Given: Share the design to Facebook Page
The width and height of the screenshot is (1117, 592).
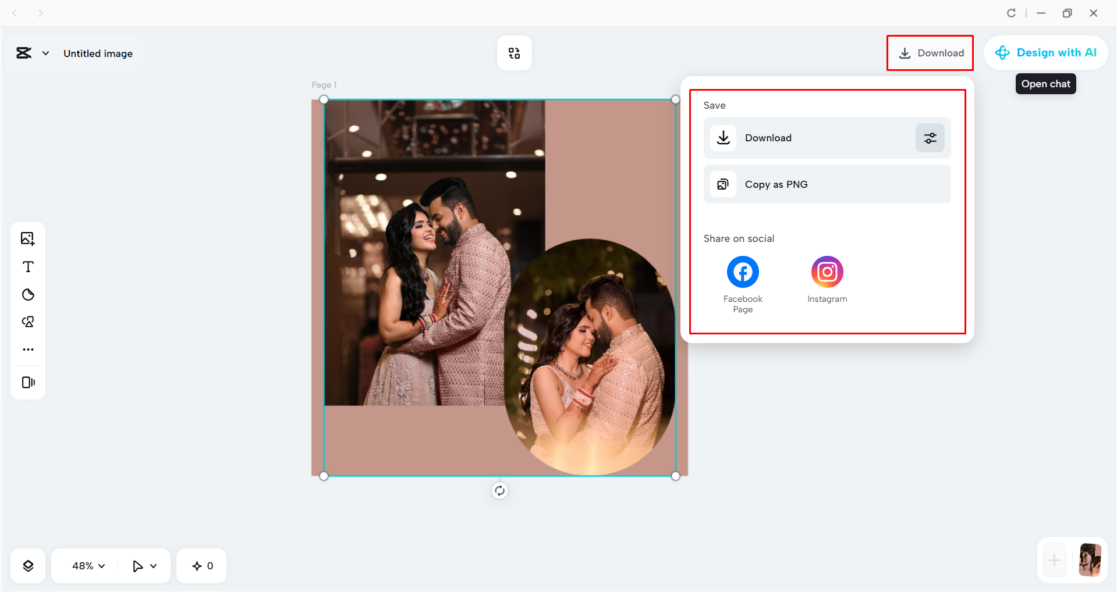Looking at the screenshot, I should pos(742,272).
